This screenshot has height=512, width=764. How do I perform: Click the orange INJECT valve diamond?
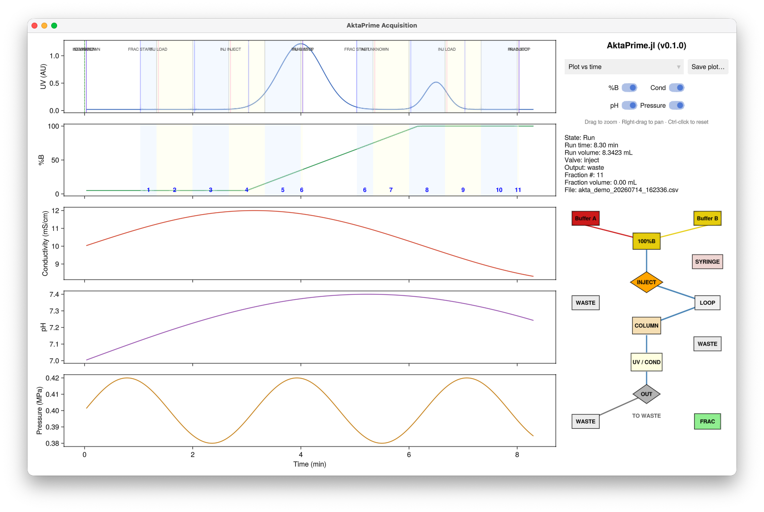click(646, 282)
